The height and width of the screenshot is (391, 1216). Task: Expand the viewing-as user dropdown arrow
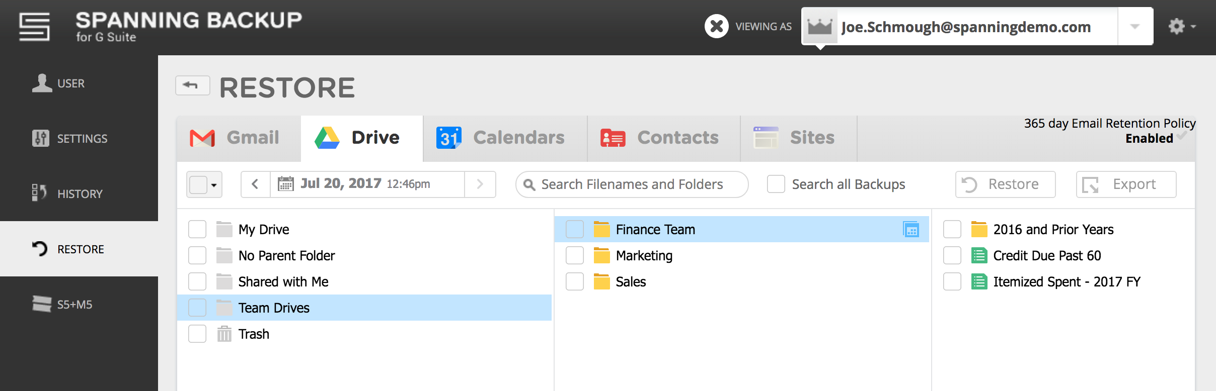coord(1135,26)
